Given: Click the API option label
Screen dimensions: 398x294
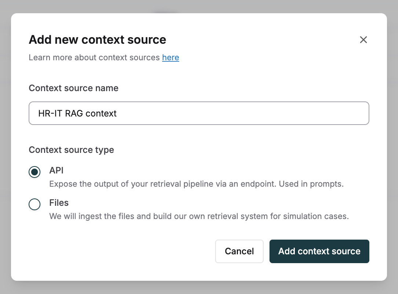Looking at the screenshot, I should (x=56, y=171).
